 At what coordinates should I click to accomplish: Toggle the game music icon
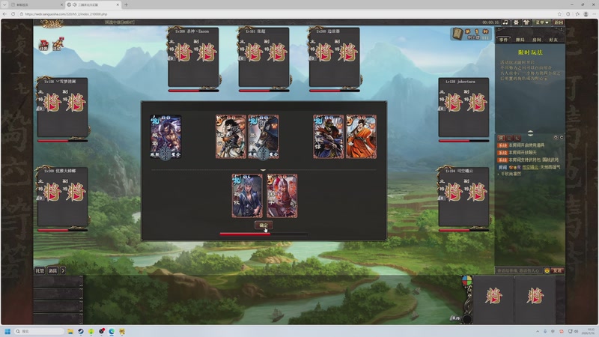[505, 22]
